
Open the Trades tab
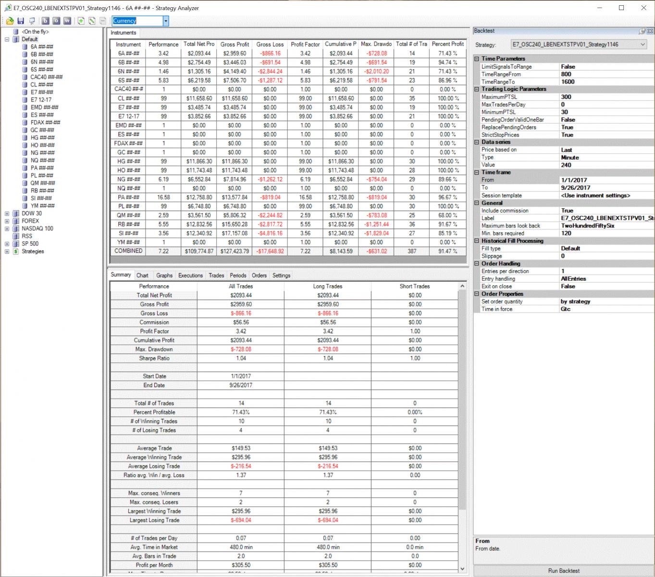(x=216, y=276)
